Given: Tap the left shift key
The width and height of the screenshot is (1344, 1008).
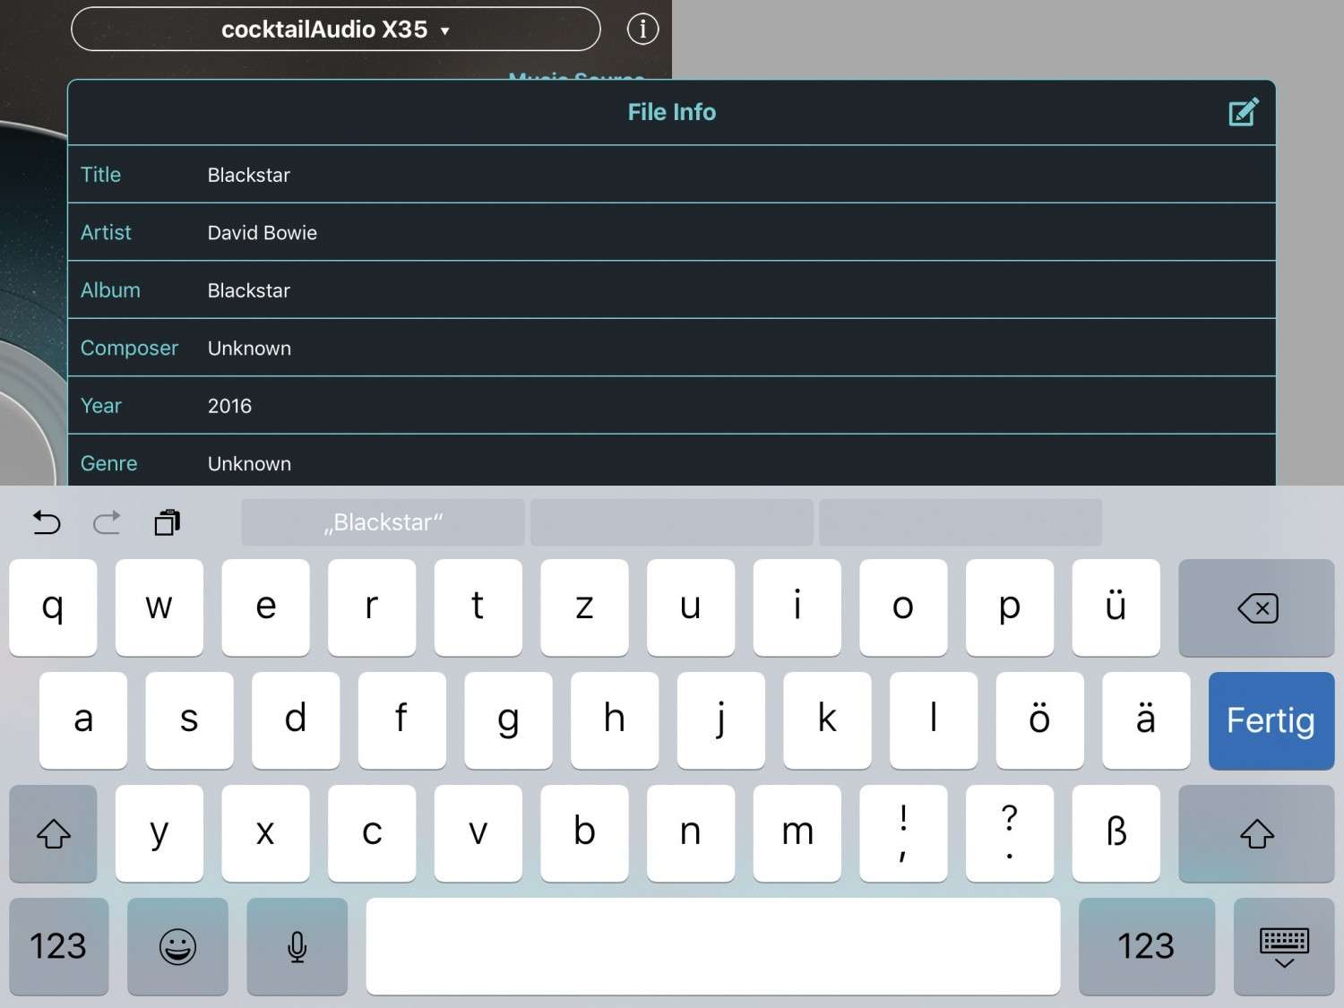Looking at the screenshot, I should [x=53, y=833].
